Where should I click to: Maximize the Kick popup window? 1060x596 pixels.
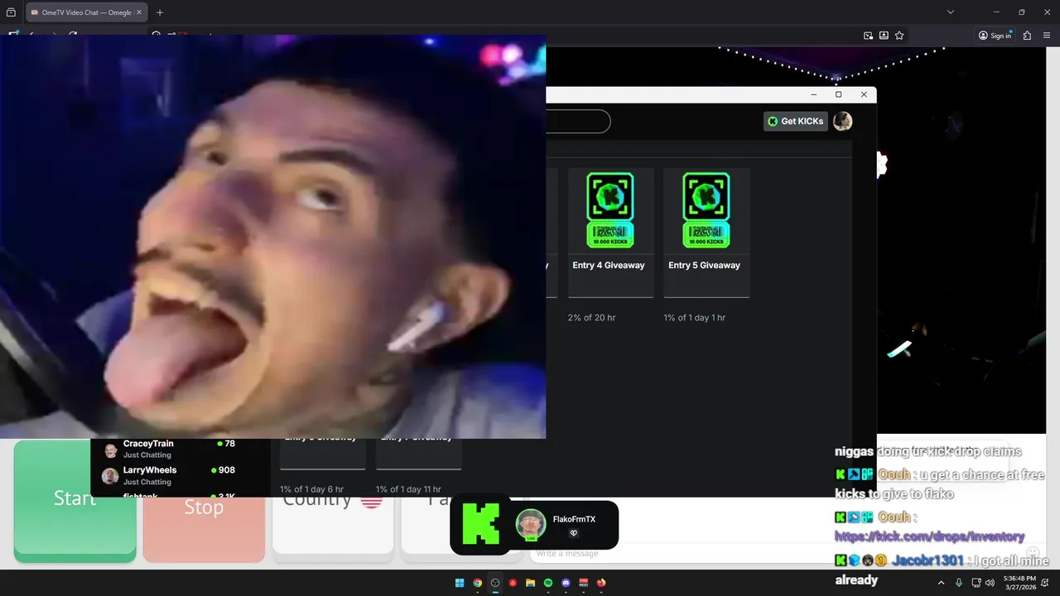coord(838,94)
